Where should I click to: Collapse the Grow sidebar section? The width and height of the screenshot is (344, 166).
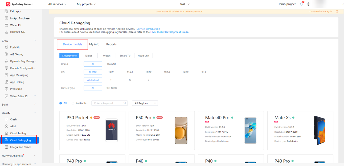tap(35, 41)
